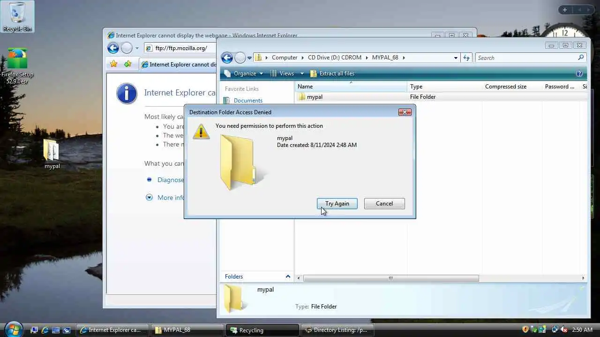This screenshot has height=337, width=600.
Task: Click Back button in Internet Explorer window
Action: [x=113, y=48]
